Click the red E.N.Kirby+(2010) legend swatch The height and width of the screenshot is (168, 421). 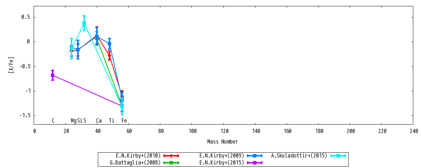coord(171,156)
